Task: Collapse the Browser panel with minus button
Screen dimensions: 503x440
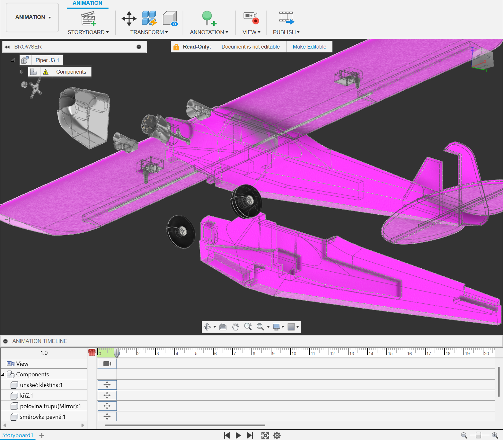Action: [x=139, y=47]
